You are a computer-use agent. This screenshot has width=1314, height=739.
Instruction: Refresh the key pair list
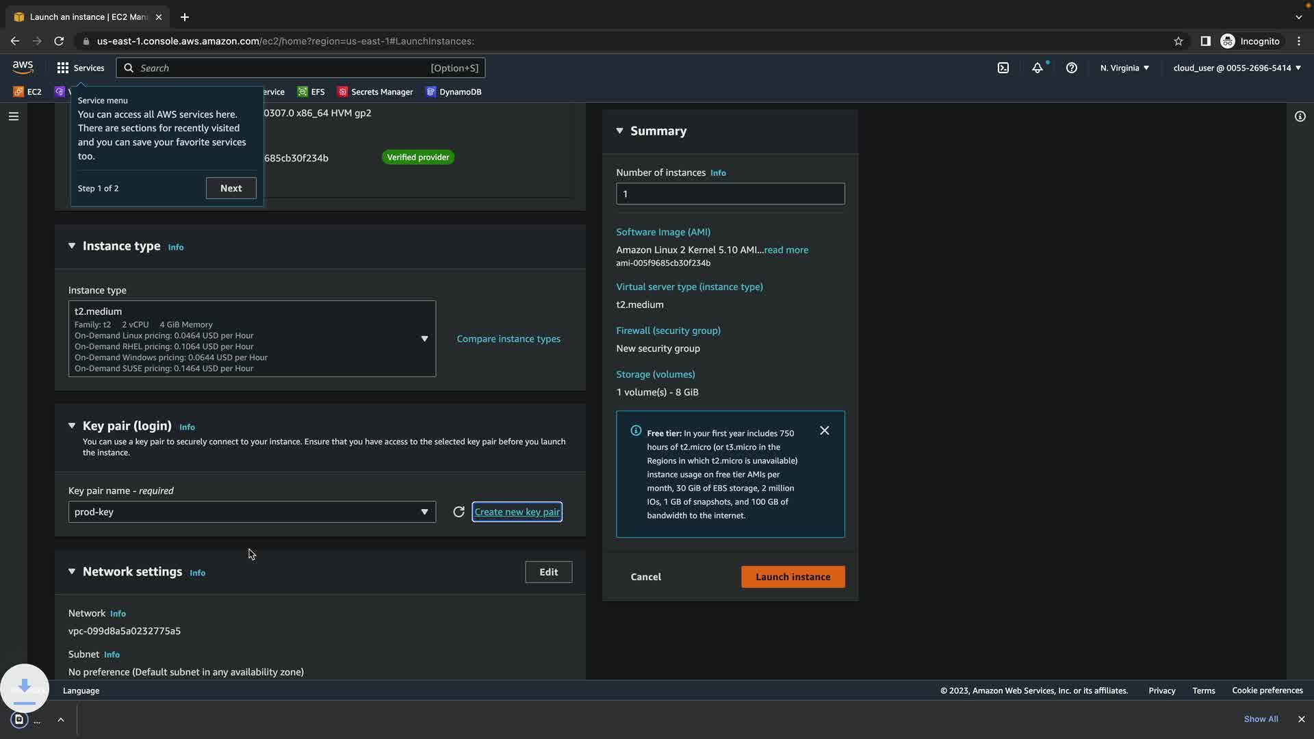point(459,512)
